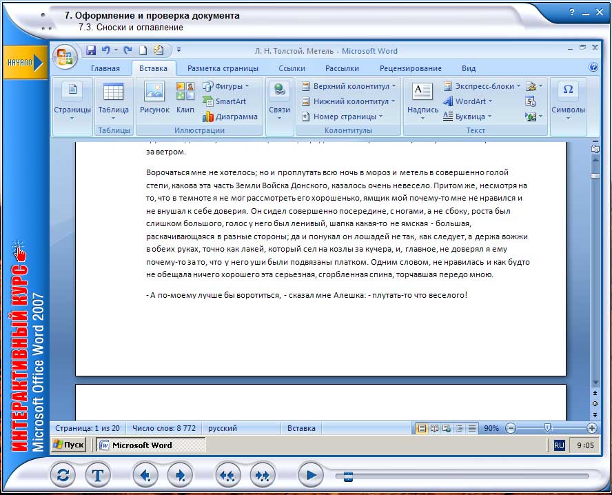Switch to Print Layout view button
This screenshot has height=495, width=612.
coord(422,428)
